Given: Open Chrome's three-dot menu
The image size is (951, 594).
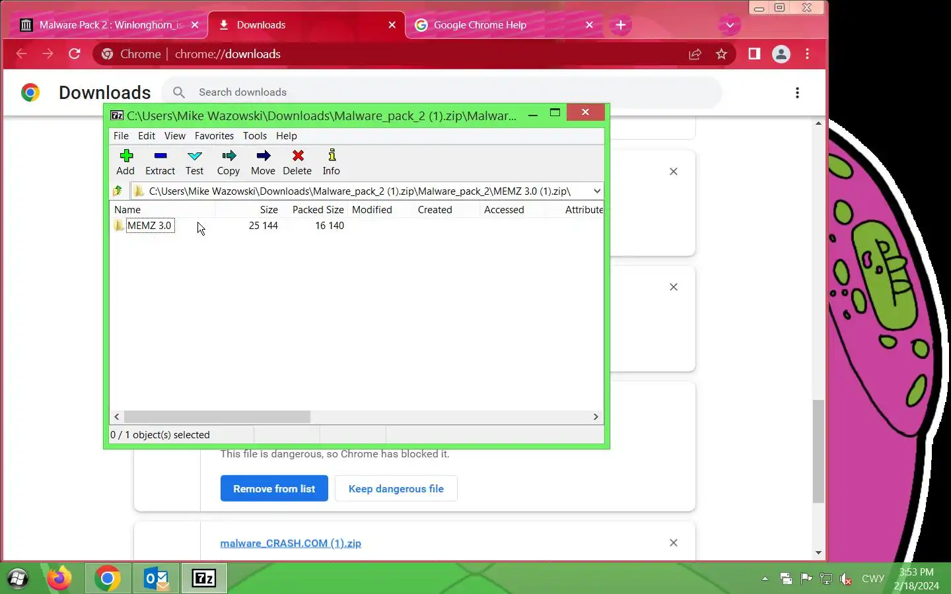Looking at the screenshot, I should (808, 54).
